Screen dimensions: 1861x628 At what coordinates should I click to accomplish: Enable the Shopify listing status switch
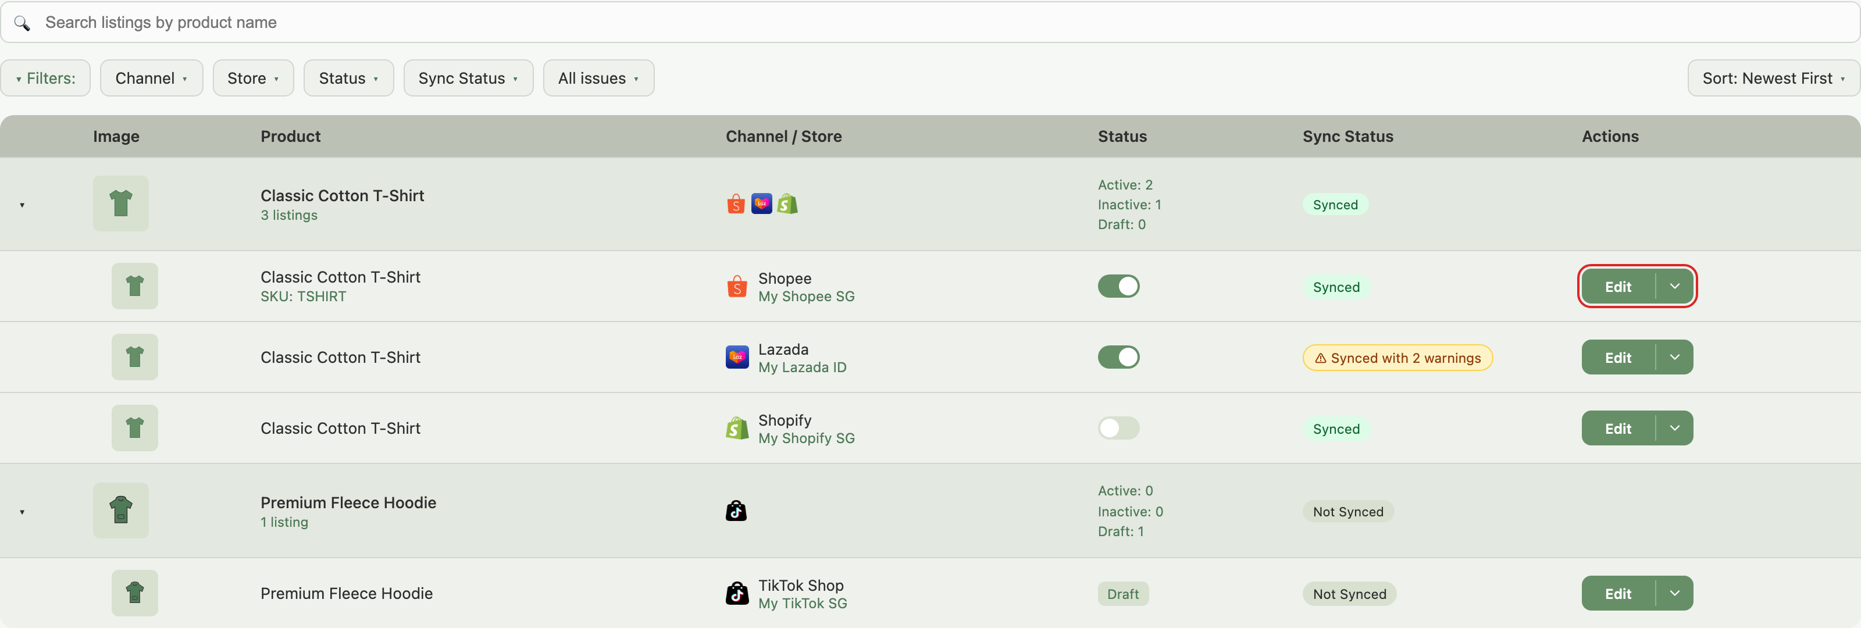click(x=1118, y=428)
